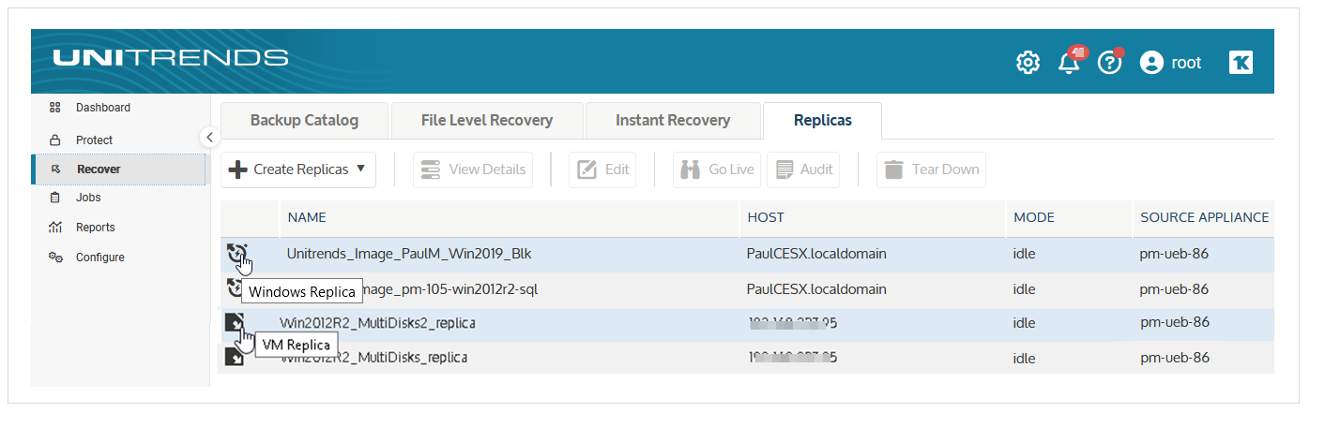The image size is (1325, 427).
Task: Click idle mode in PaulM_Win2019_Blk row
Action: pos(1024,254)
